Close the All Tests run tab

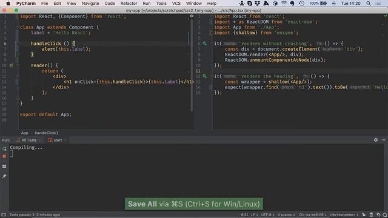(39, 140)
